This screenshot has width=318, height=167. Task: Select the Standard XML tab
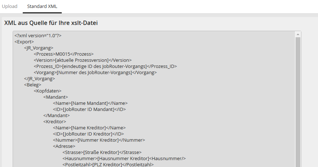tap(42, 6)
